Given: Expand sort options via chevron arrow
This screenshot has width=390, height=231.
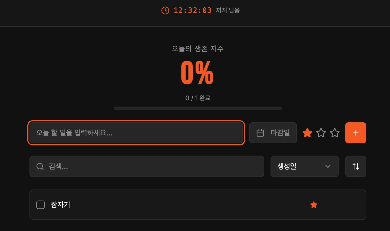Looking at the screenshot, I should [x=328, y=166].
